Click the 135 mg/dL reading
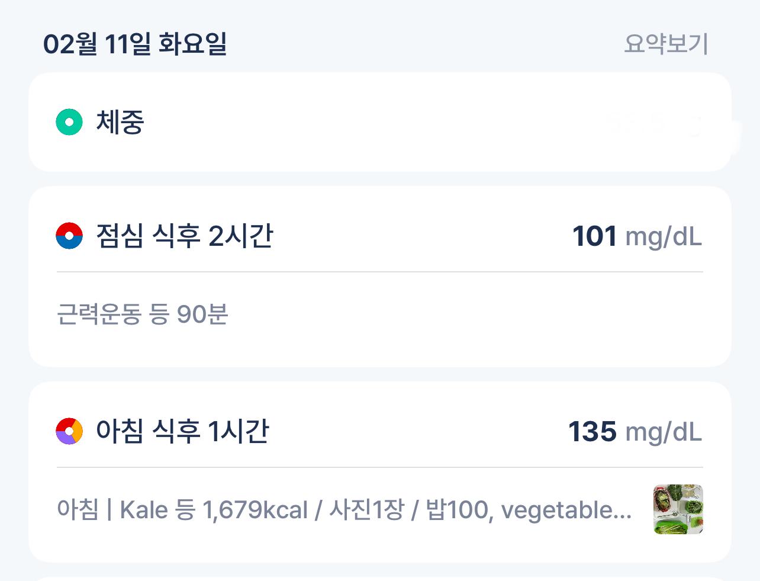760x581 pixels. coord(635,432)
